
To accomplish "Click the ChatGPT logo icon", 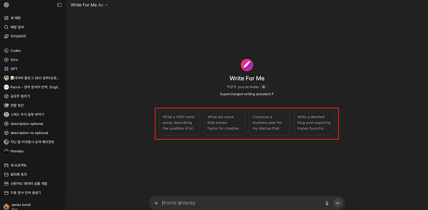I will coord(6,5).
